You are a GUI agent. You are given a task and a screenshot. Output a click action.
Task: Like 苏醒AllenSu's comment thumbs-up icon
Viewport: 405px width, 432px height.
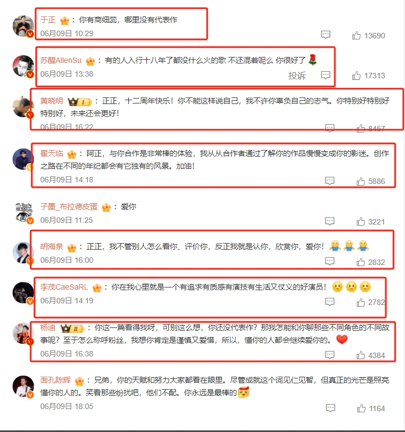356,76
